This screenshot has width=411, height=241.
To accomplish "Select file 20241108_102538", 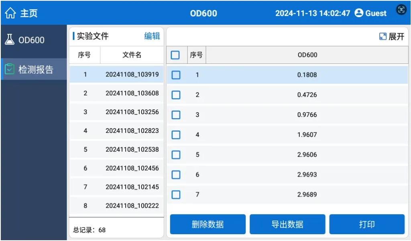I will pyautogui.click(x=116, y=149).
